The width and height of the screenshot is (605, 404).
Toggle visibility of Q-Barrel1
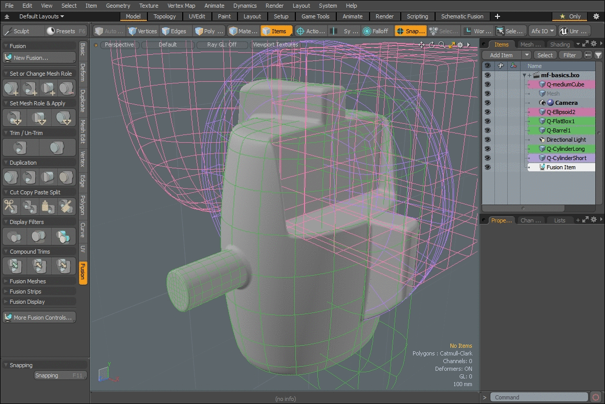487,130
